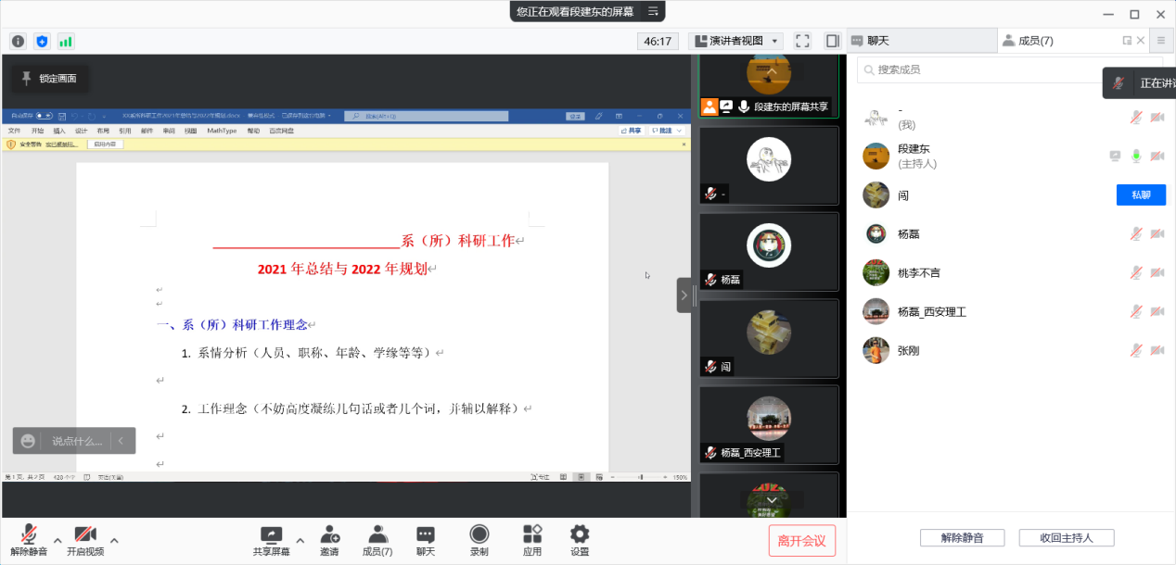Switch to the 聊天 tab
This screenshot has height=565, width=1176.
(877, 41)
